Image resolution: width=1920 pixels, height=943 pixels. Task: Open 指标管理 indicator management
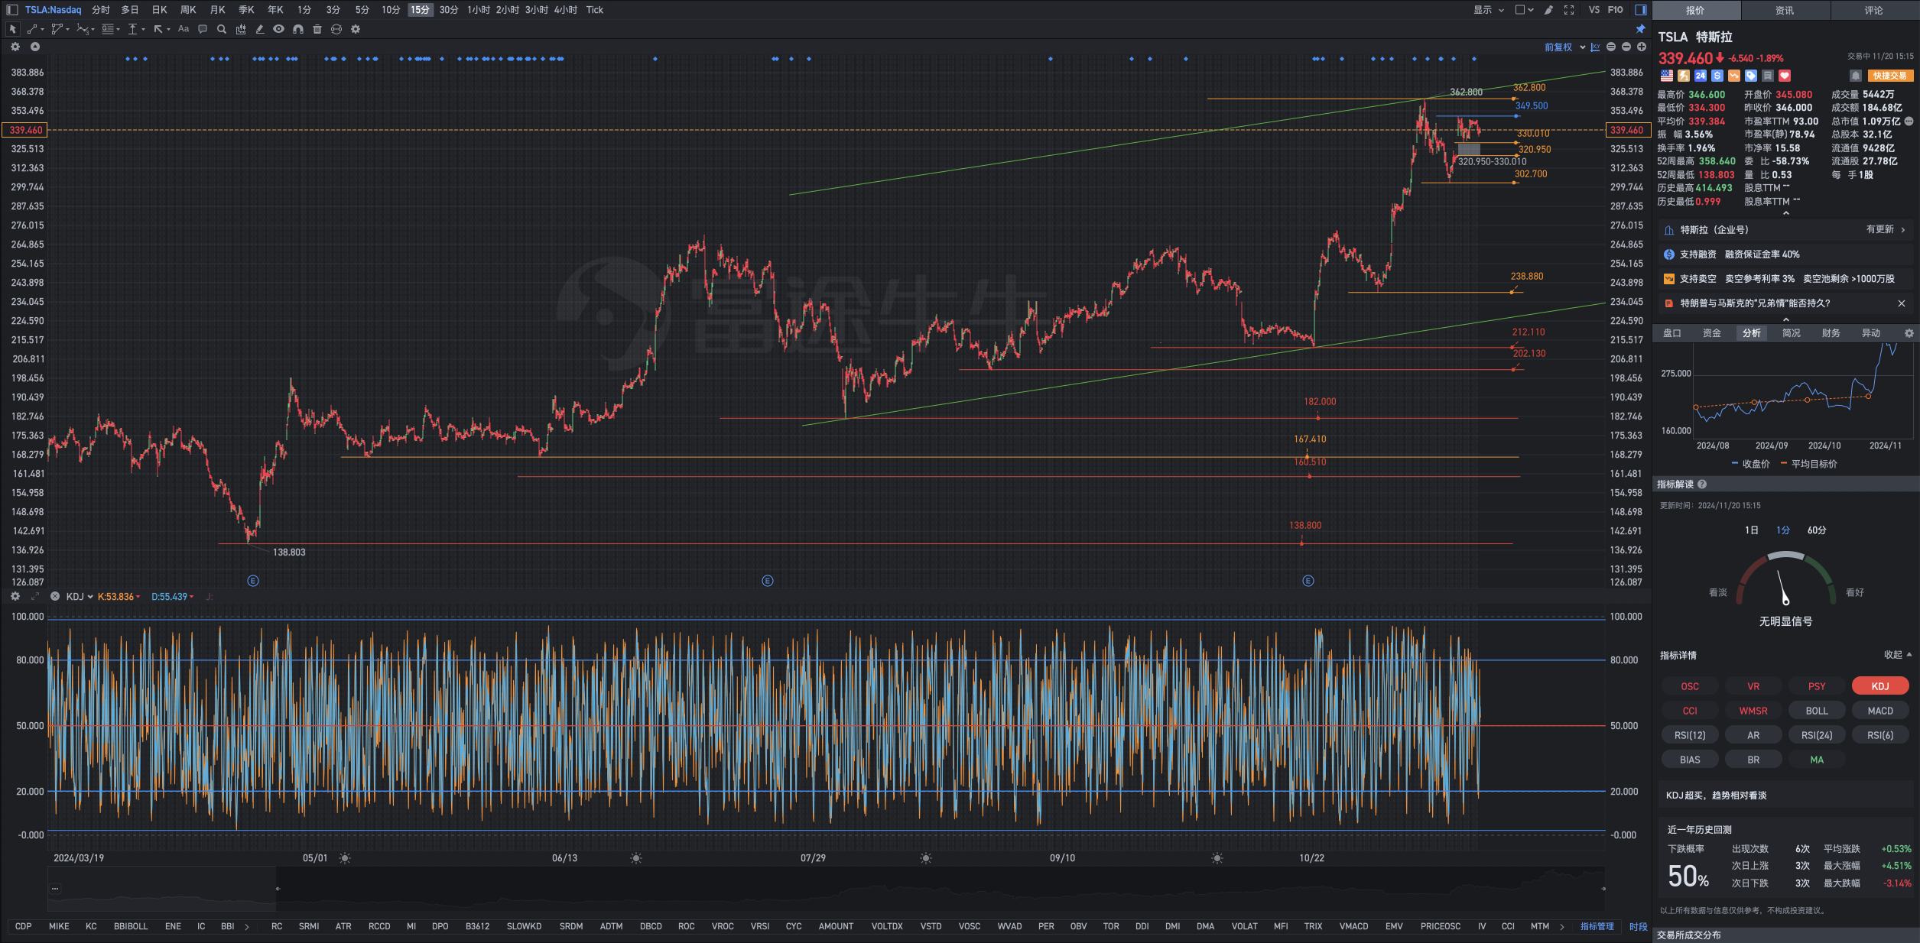point(1597,926)
